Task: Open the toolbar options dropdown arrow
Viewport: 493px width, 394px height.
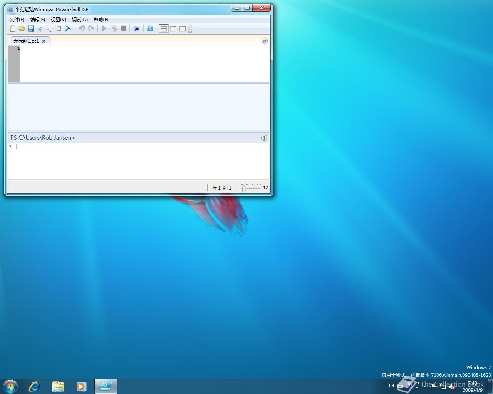Action: 190,29
